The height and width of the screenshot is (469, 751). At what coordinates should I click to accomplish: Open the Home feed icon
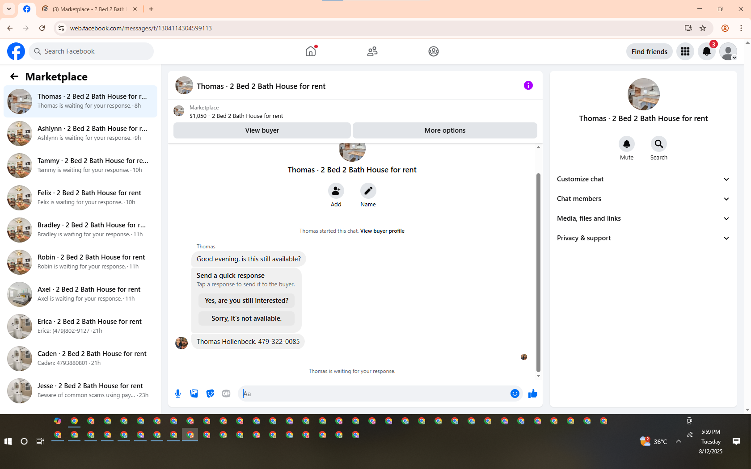point(311,51)
